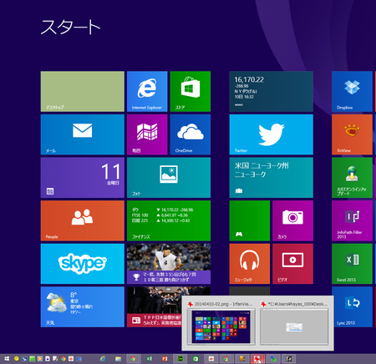Click the green Excel icon in taskbar
Screen dimensions: 376x364
tap(150, 359)
